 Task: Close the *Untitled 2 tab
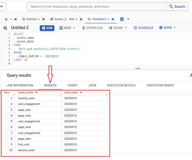[113, 19]
